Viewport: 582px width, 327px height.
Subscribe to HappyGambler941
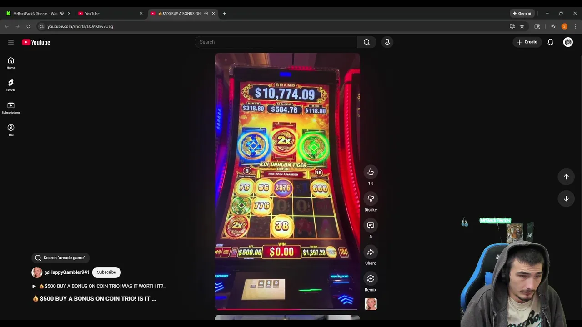coord(106,272)
